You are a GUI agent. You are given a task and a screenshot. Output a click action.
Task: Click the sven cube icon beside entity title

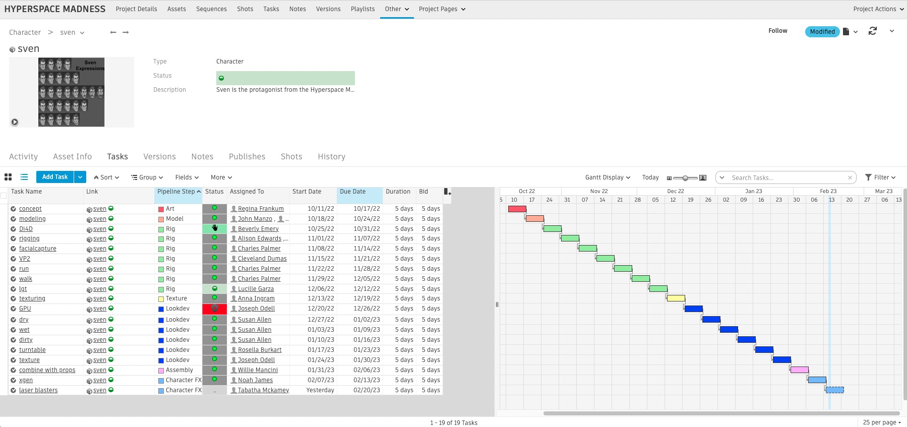(12, 49)
